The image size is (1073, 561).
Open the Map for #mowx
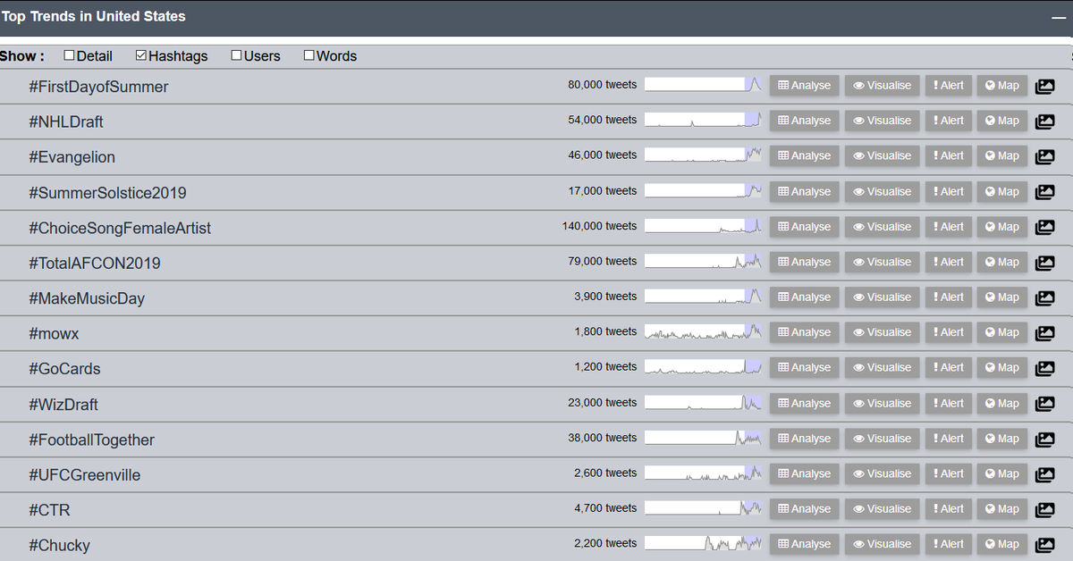click(x=1001, y=332)
